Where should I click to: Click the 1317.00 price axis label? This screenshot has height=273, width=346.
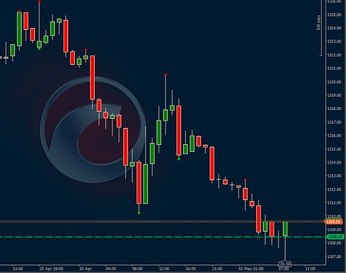tap(334, 122)
